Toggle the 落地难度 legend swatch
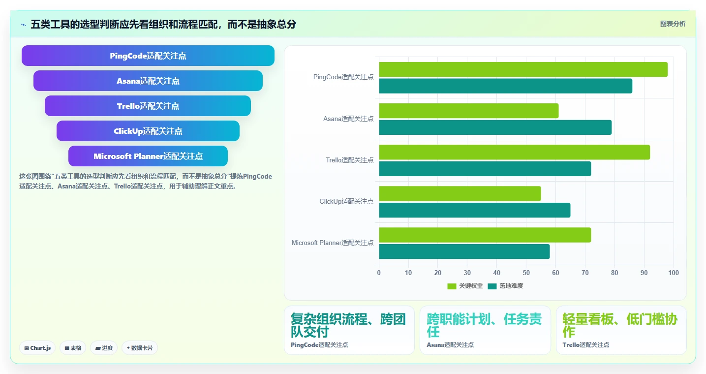This screenshot has height=374, width=706. pyautogui.click(x=492, y=286)
